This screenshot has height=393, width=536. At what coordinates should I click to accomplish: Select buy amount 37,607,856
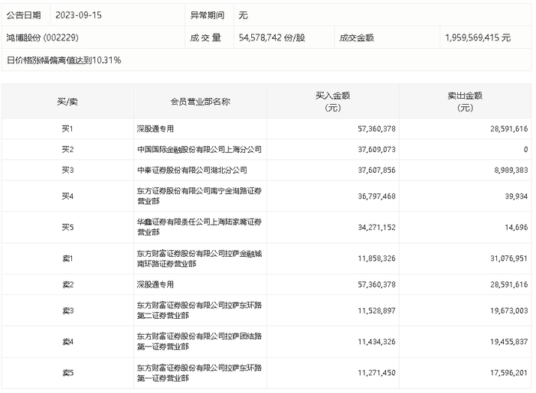click(x=377, y=170)
